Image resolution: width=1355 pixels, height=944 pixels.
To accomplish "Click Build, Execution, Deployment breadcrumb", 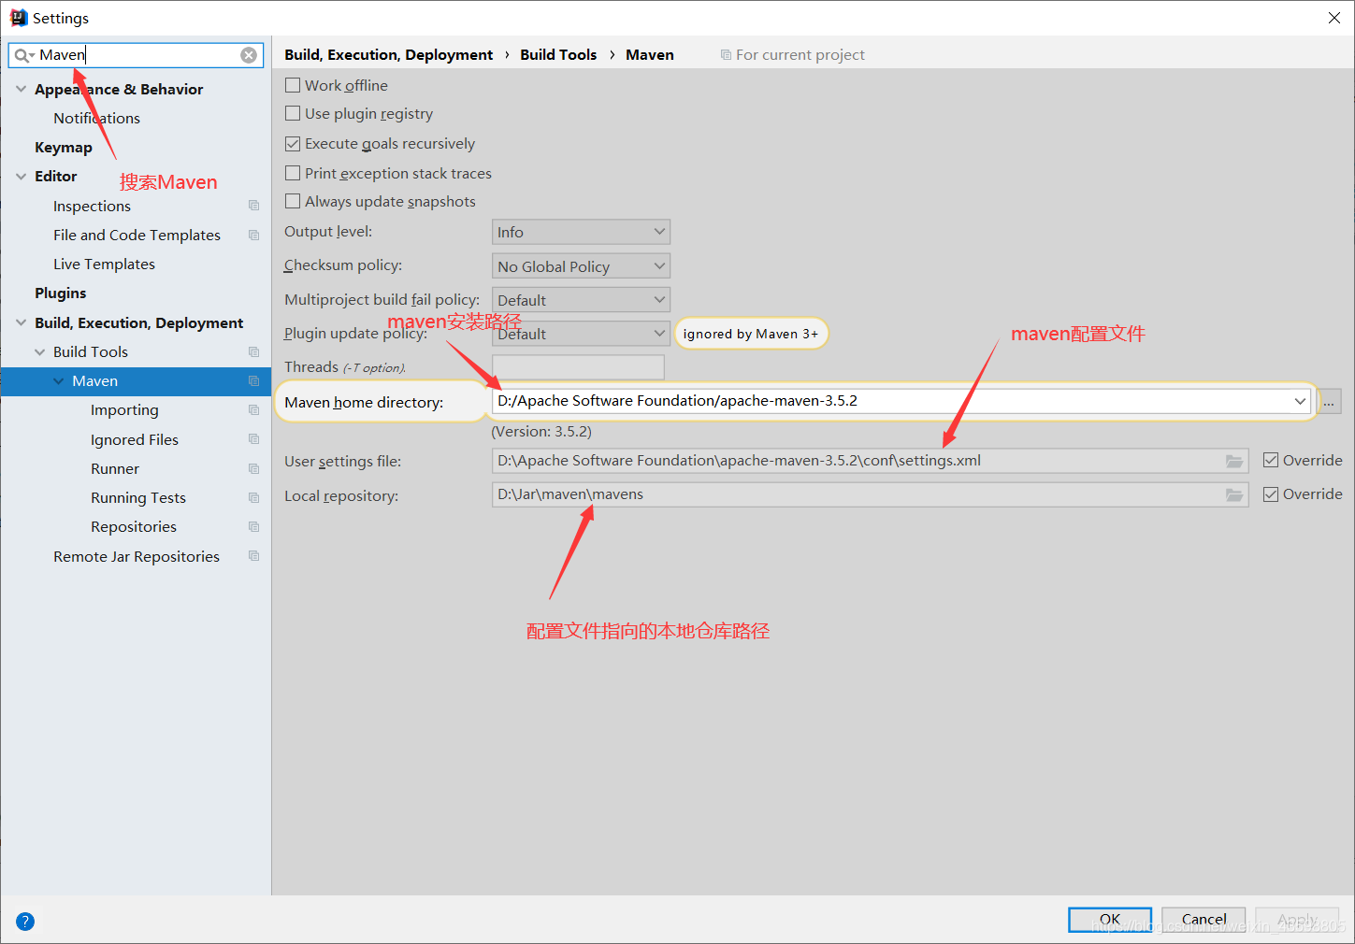I will 388,54.
